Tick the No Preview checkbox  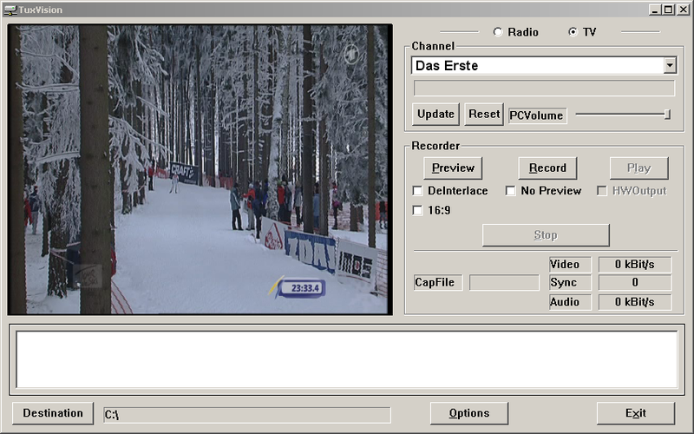(x=511, y=191)
